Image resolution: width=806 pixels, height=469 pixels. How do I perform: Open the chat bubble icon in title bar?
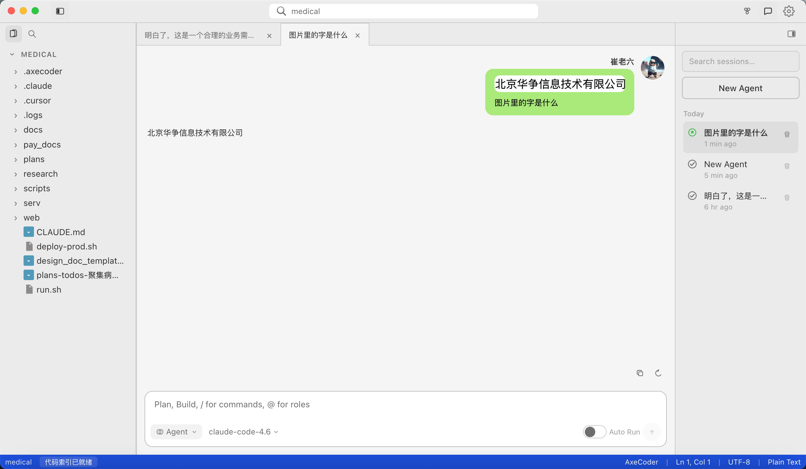768,11
